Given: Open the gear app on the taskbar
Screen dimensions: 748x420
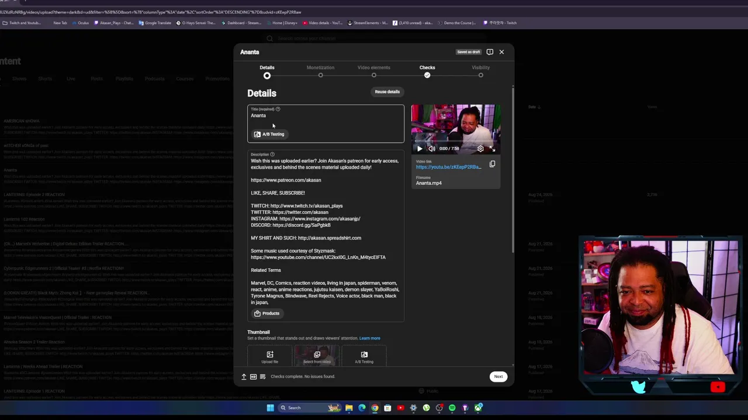Looking at the screenshot, I should click(x=413, y=408).
